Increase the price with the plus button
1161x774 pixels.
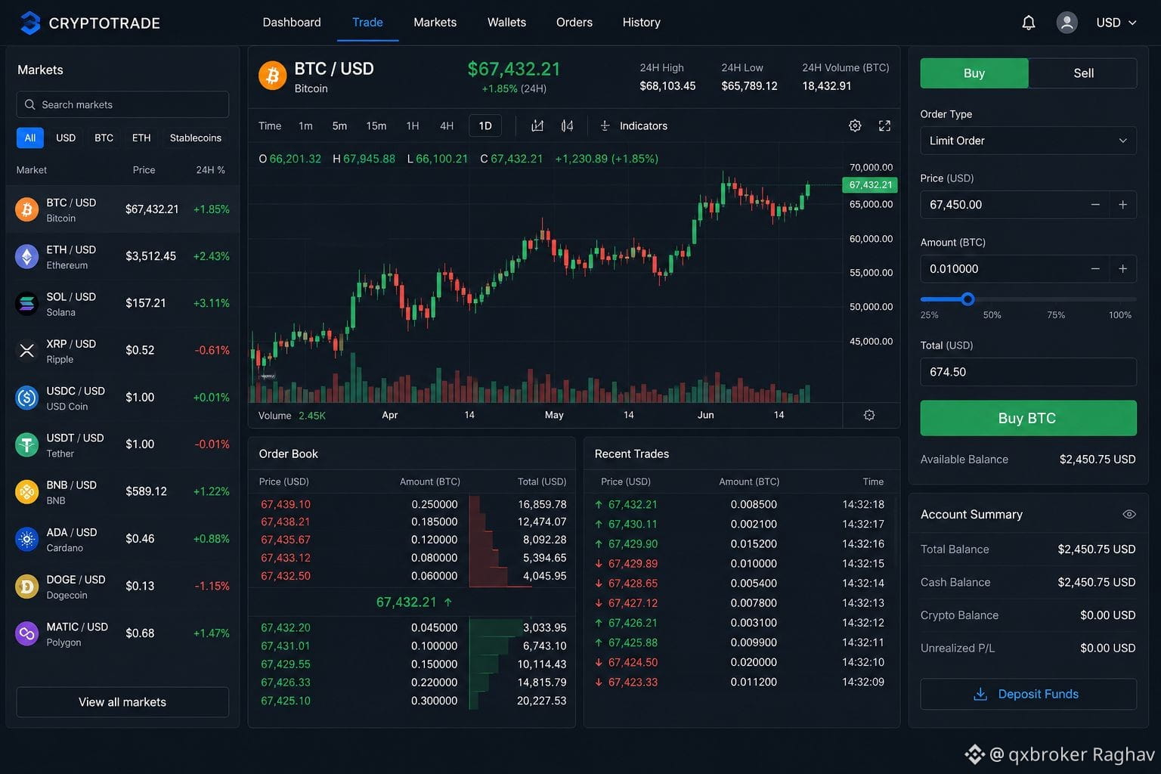pos(1122,205)
